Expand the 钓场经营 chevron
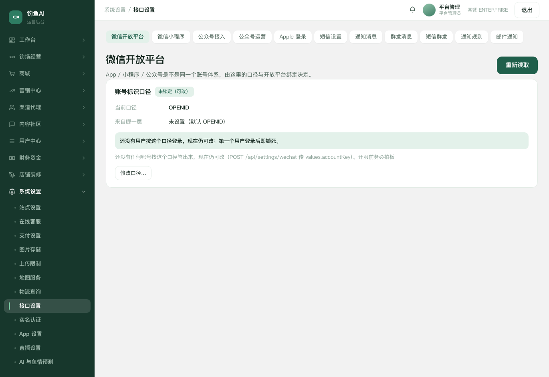 84,57
